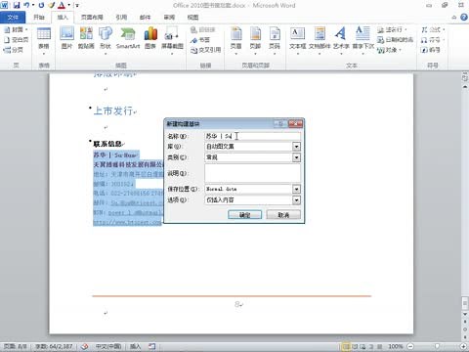Screen dimensions: 469x352
Task: Click the Redo icon in the quick access toolbar
Action: tap(41, 5)
